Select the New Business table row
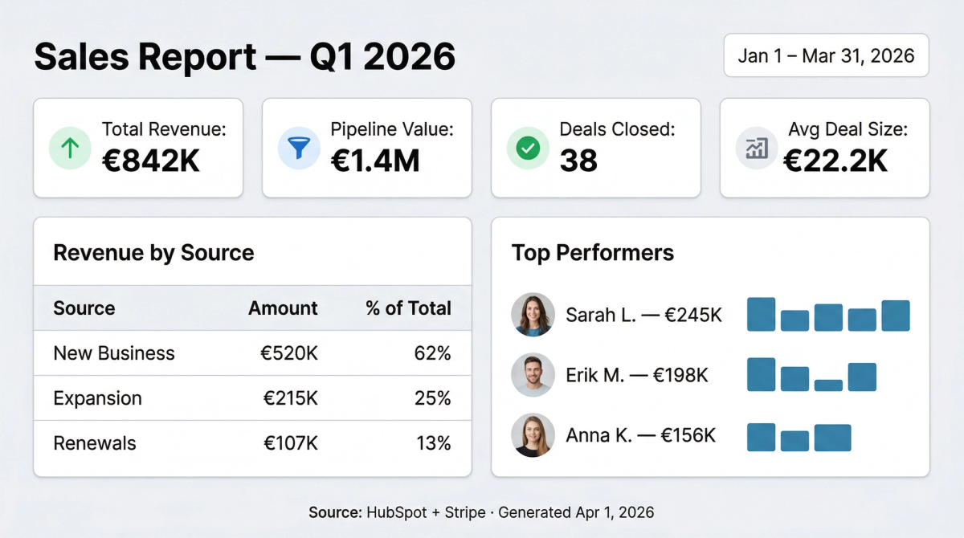 (x=252, y=353)
